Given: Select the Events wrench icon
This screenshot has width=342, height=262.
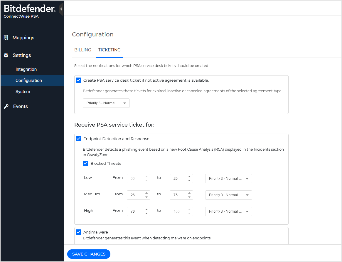Looking at the screenshot, I should [x=6, y=106].
